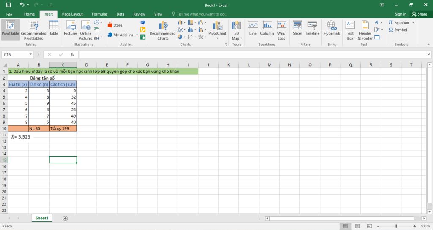Click the PivotTable button
Image resolution: width=433 pixels, height=230 pixels.
point(11,30)
